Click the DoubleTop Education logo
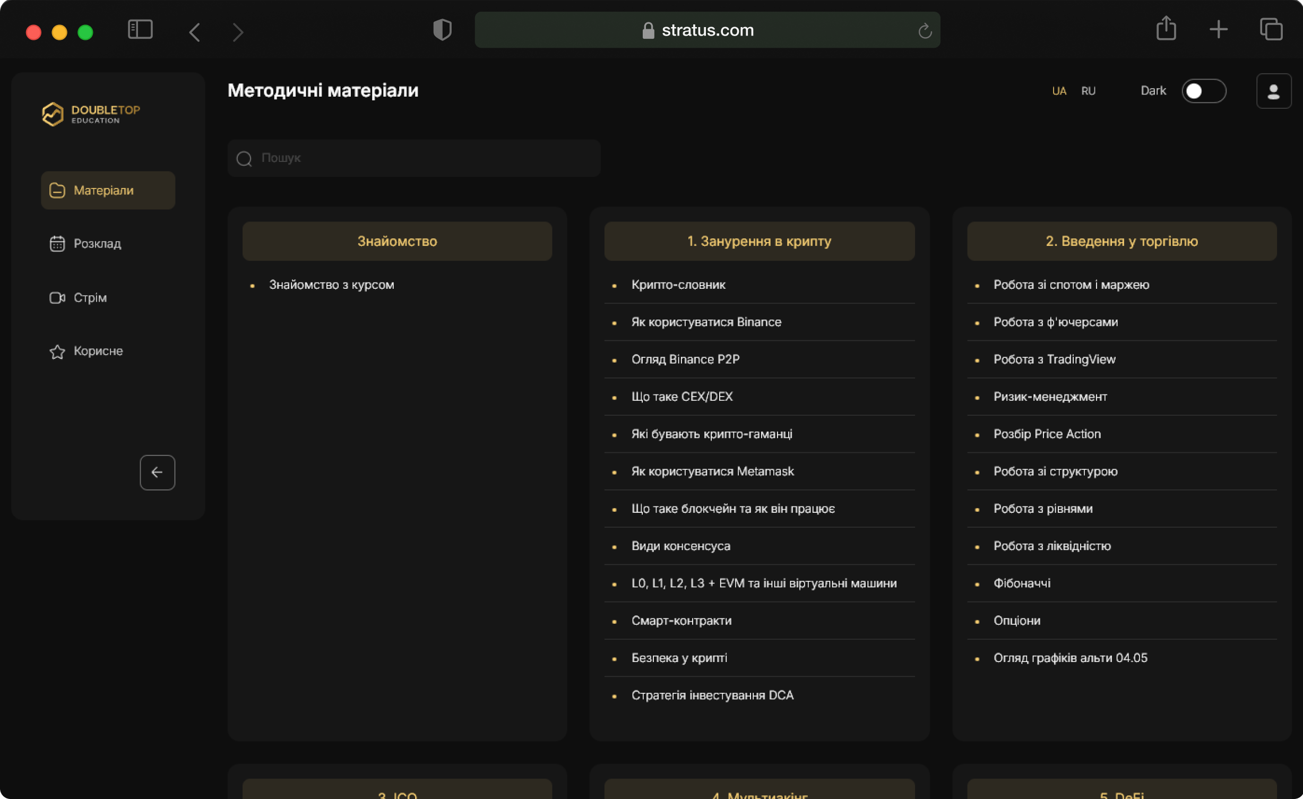1303x799 pixels. [91, 114]
